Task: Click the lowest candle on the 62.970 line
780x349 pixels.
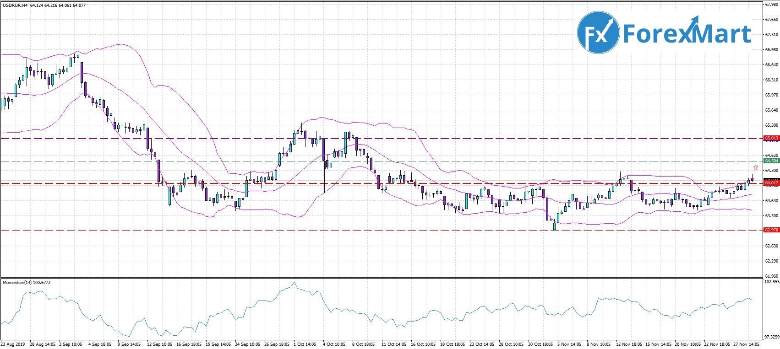Action: tap(554, 226)
